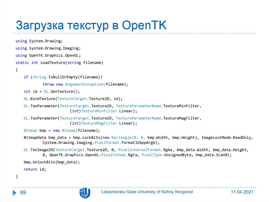The height and width of the screenshot is (202, 269).
Task: Click the GL.BindTexture code line
Action: point(73,99)
